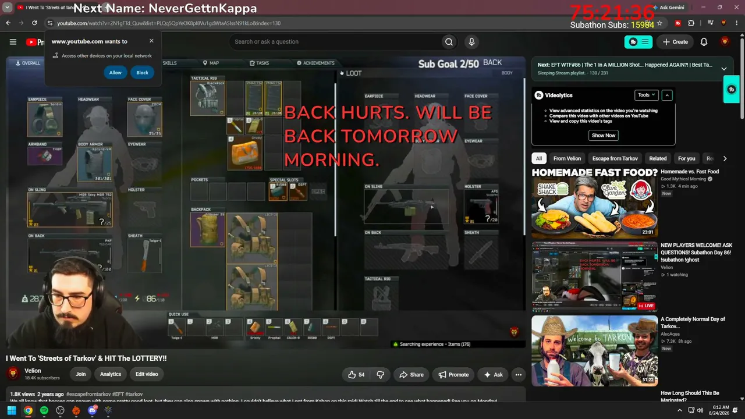
Task: Open the Ask Gemini button
Action: [x=669, y=7]
